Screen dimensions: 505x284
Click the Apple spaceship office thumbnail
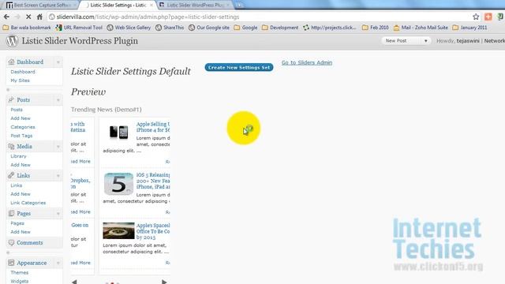point(118,230)
